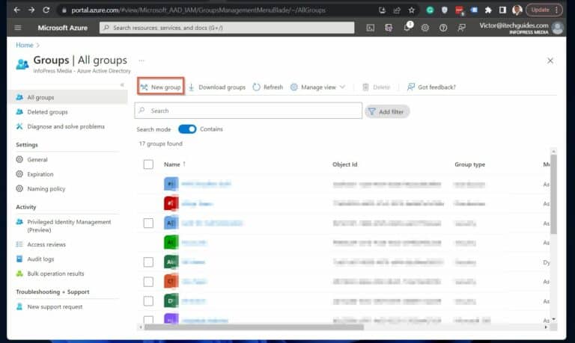Open Privileged Identity Management (Preview)

point(69,226)
